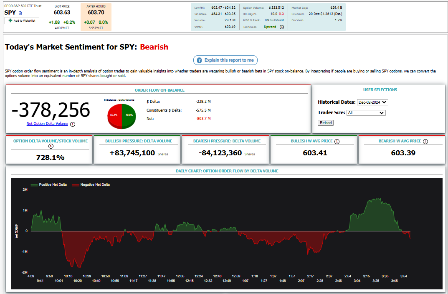Add SPY to Watchlist
Viewport: 448px width, 294px height.
click(x=22, y=20)
